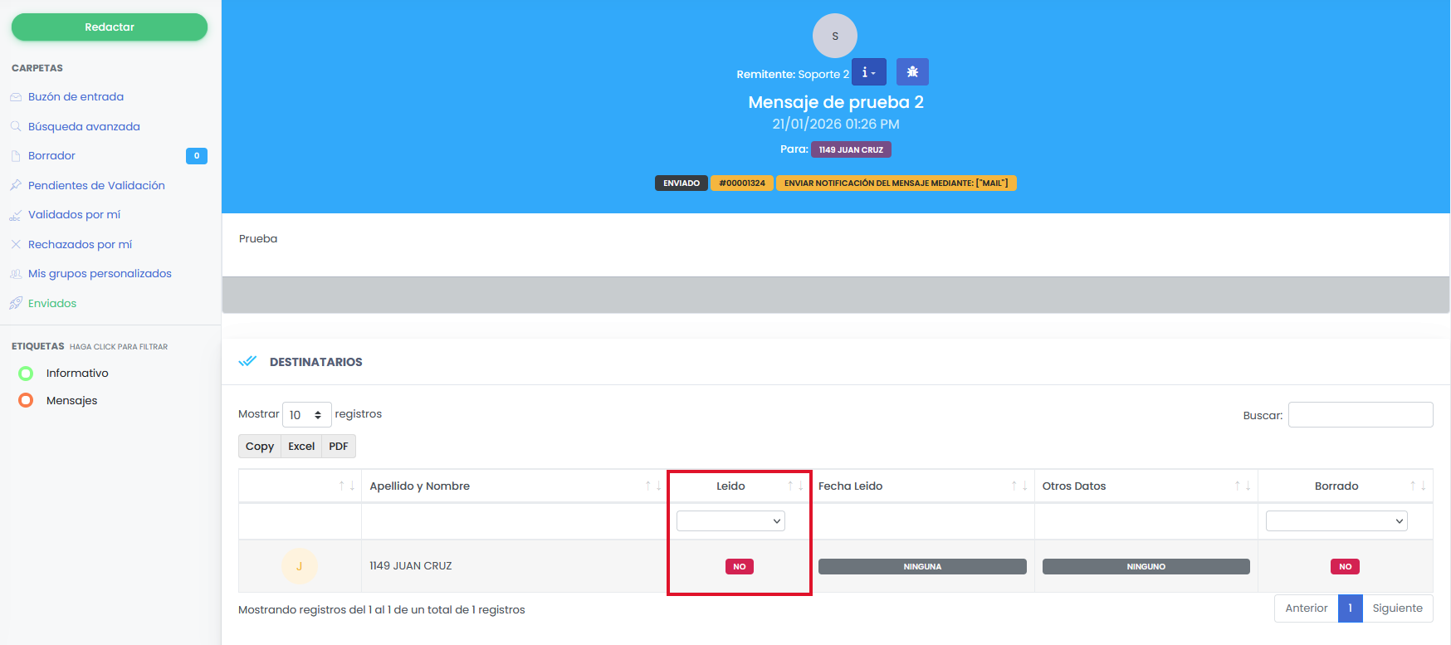Click the NO badge in the Leido column
Screen dimensions: 1451x645
click(x=740, y=567)
